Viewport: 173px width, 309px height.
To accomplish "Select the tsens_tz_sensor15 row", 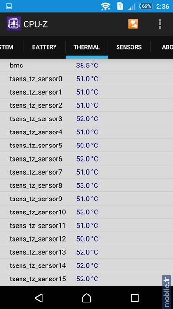I will point(86,279).
